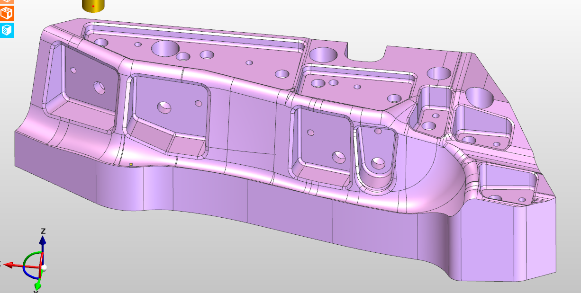This screenshot has width=581, height=293.
Task: Select the rounded notch on the top edge
Action: (x=367, y=55)
